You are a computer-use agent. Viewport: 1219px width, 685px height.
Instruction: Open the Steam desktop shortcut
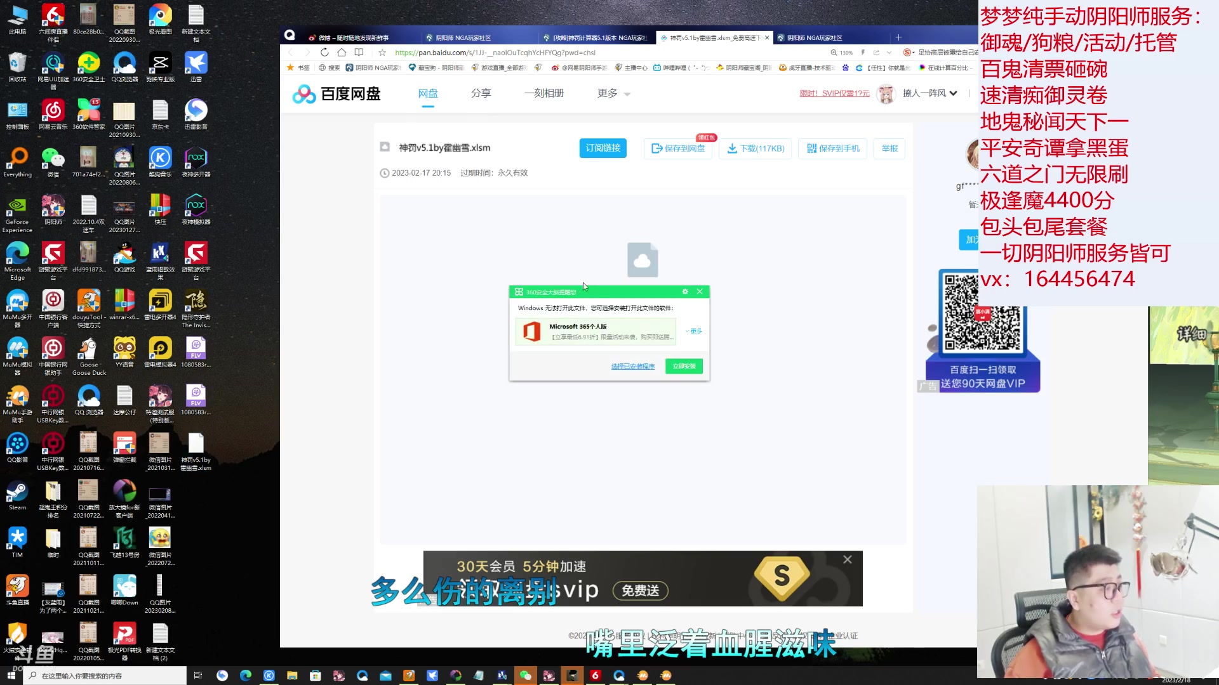(x=17, y=497)
